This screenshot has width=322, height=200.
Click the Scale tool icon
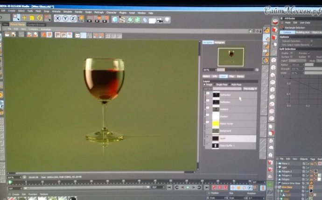[31, 19]
